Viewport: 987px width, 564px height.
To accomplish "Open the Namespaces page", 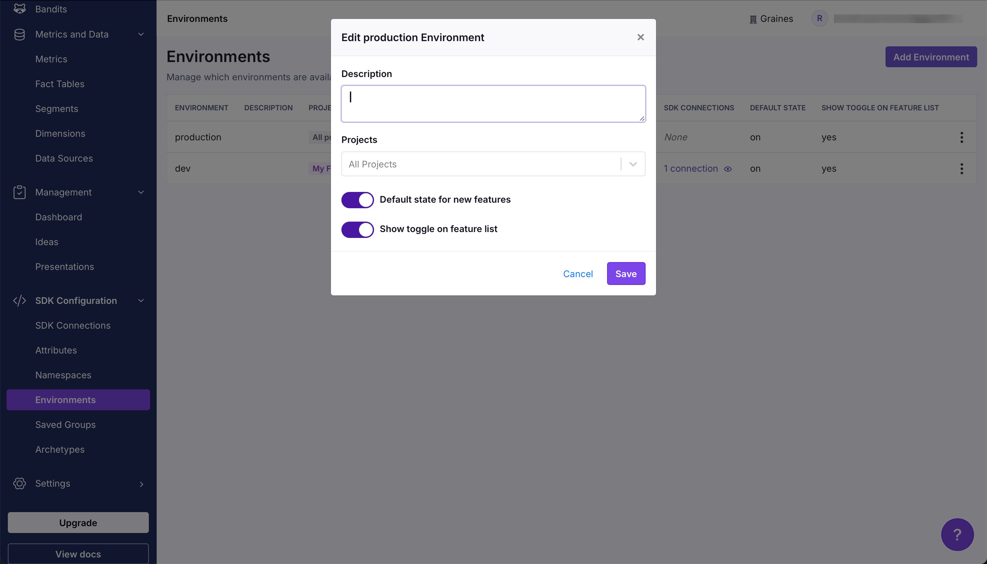I will [x=63, y=375].
